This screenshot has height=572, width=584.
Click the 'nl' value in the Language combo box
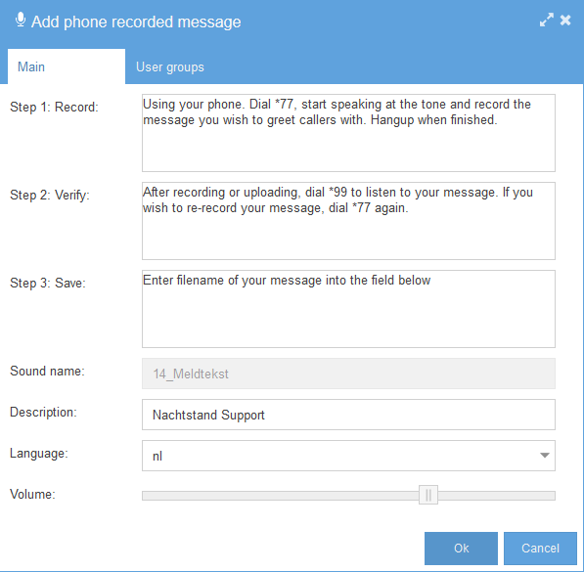tap(157, 457)
